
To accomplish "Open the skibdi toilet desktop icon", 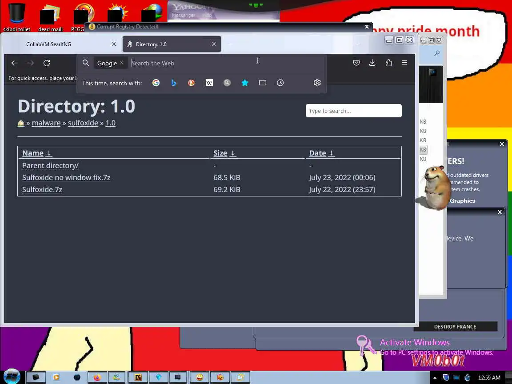I will tap(16, 17).
